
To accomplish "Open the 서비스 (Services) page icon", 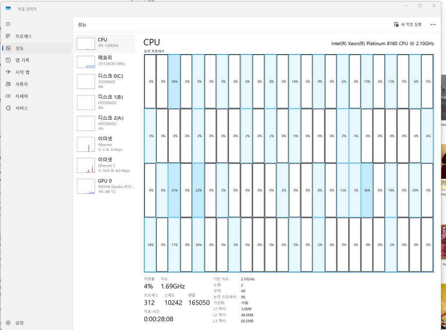I will 8,108.
